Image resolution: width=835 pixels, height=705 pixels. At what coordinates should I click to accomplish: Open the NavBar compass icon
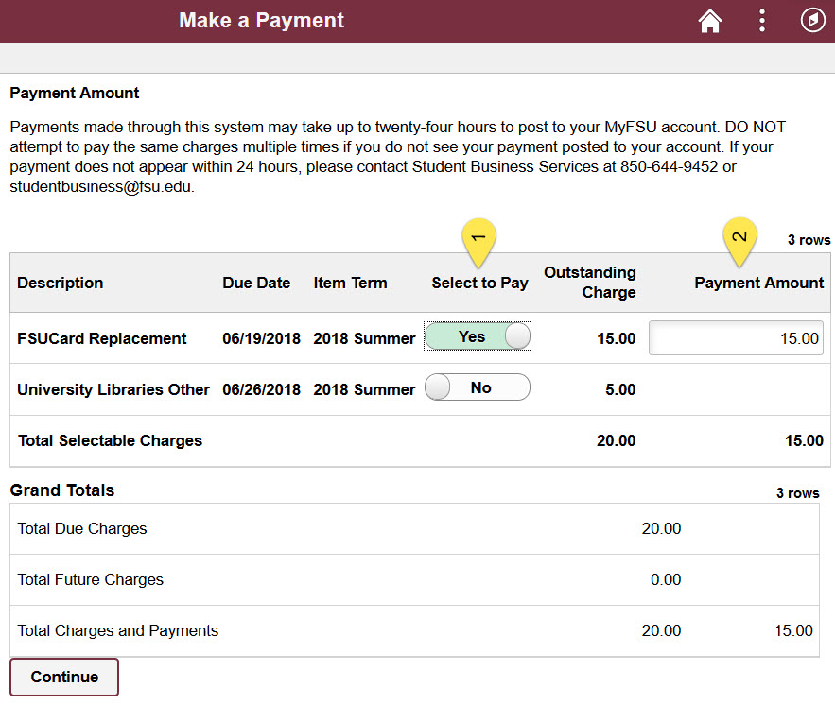[x=812, y=20]
